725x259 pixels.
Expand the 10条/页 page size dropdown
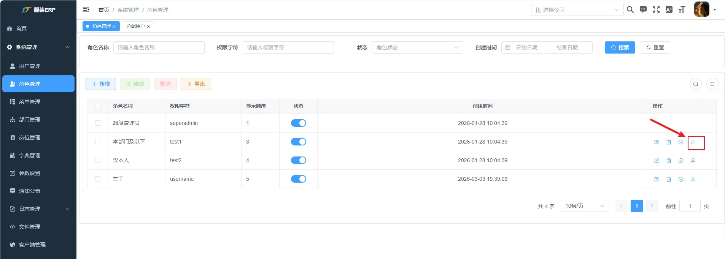[584, 206]
